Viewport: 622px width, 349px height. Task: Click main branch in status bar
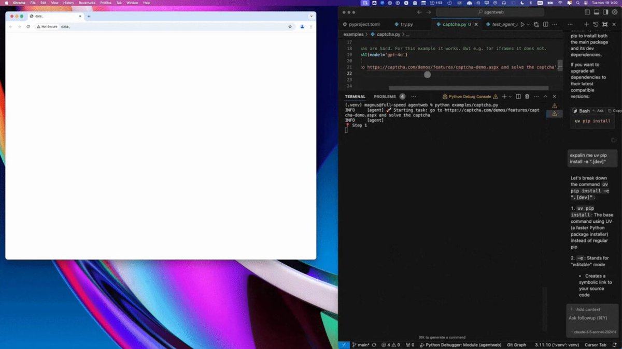[360, 345]
